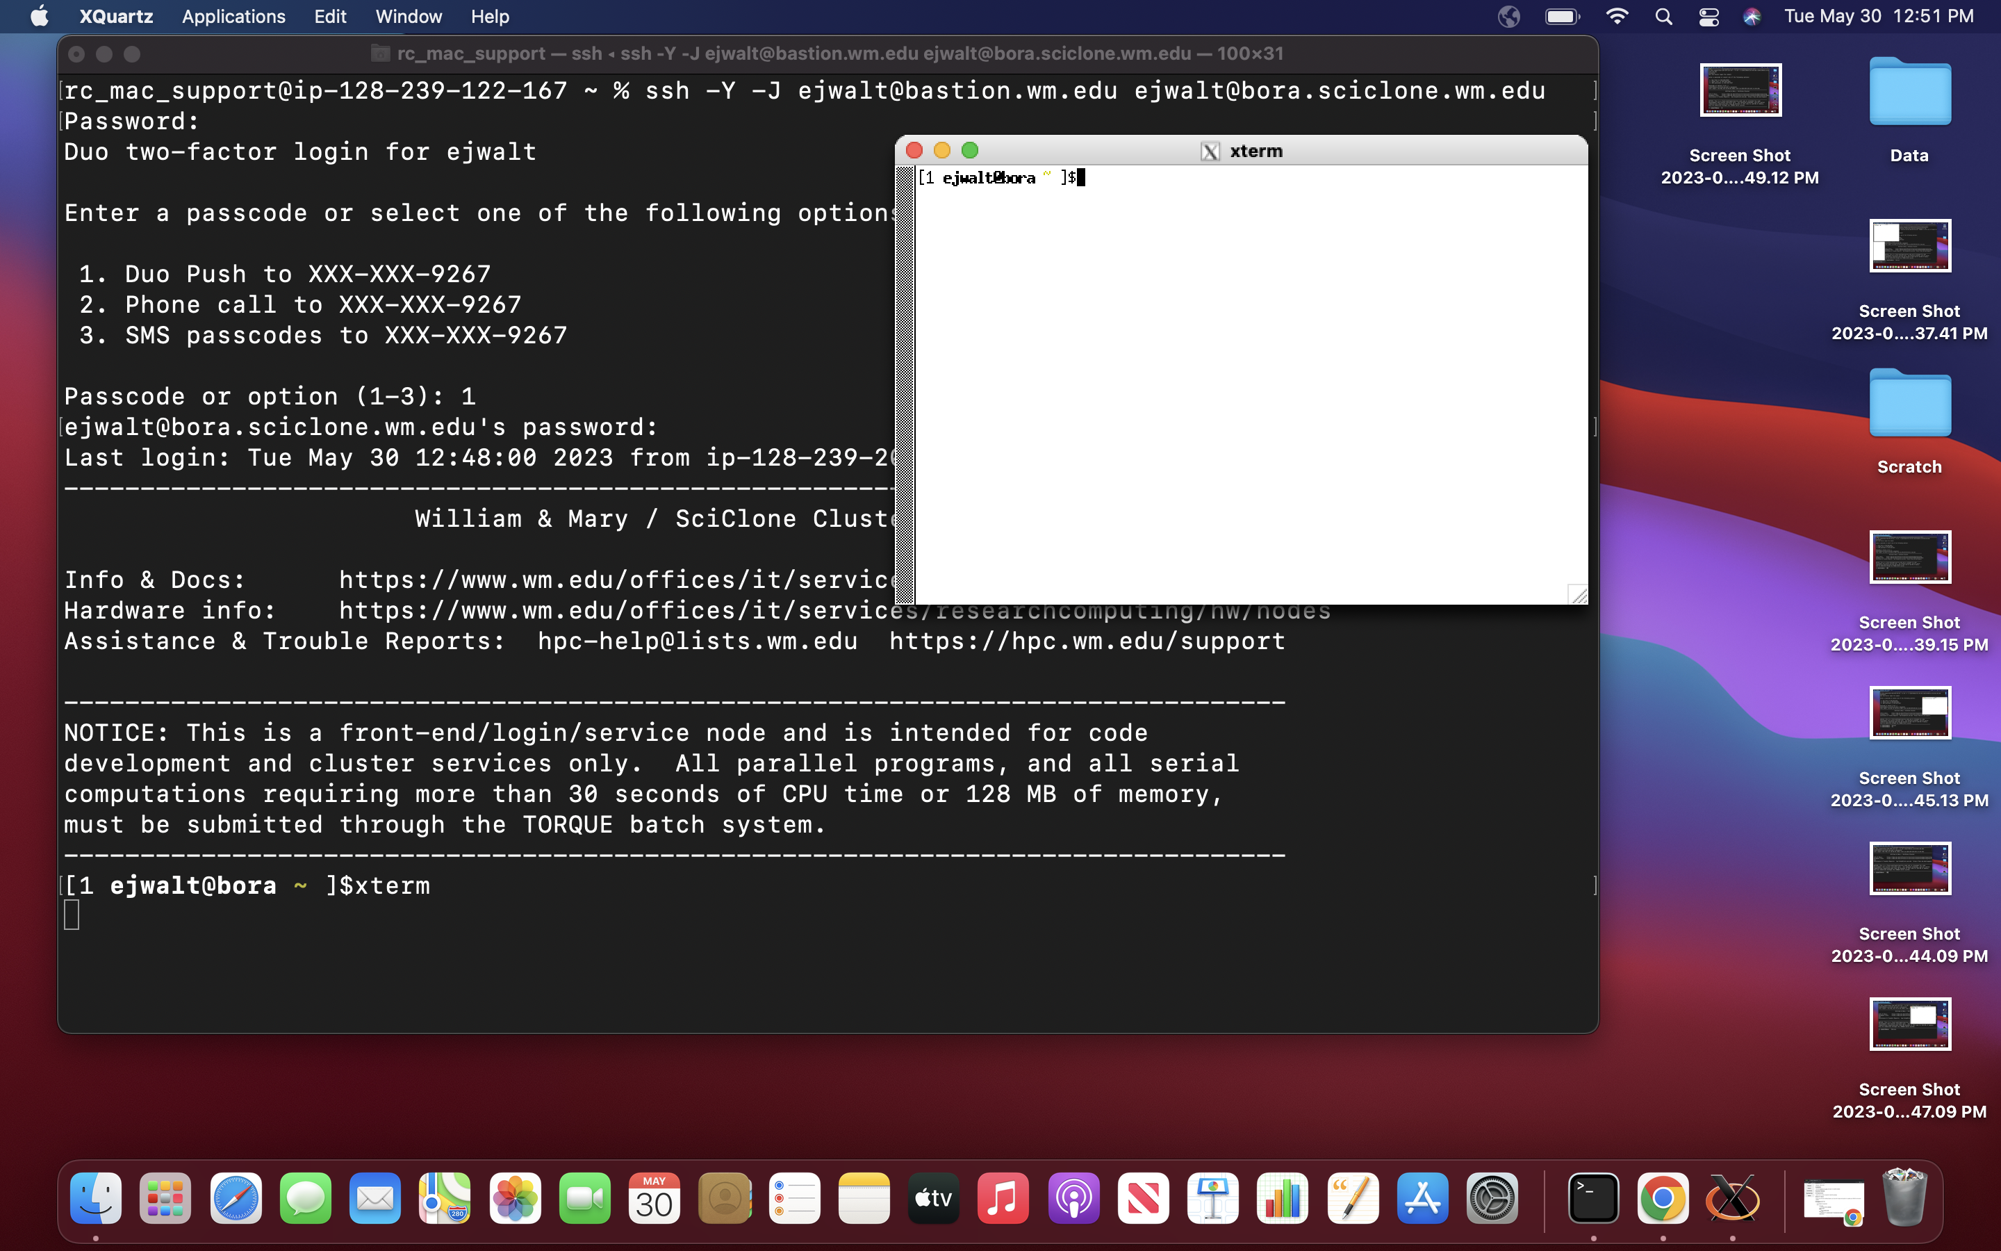
Task: Open System Preferences from the Dock
Action: (x=1492, y=1198)
